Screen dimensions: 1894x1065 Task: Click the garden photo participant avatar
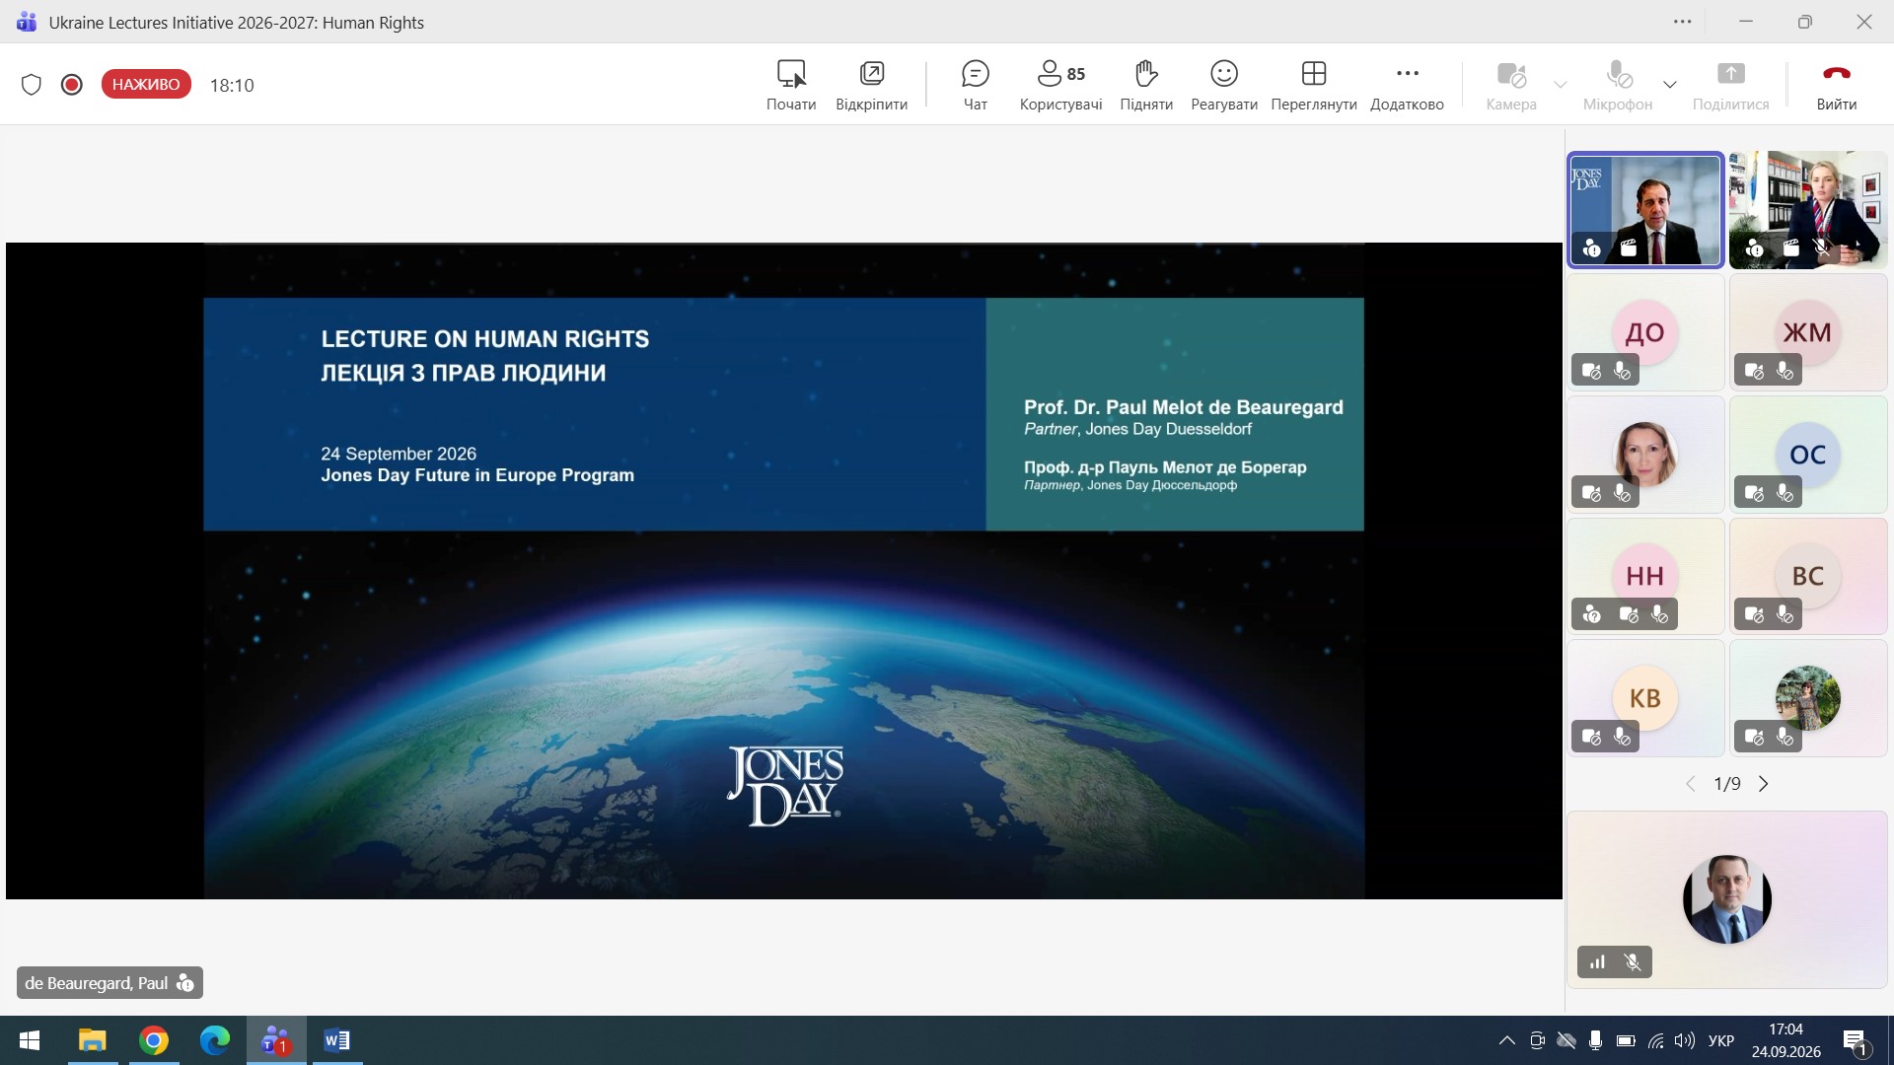point(1807,698)
